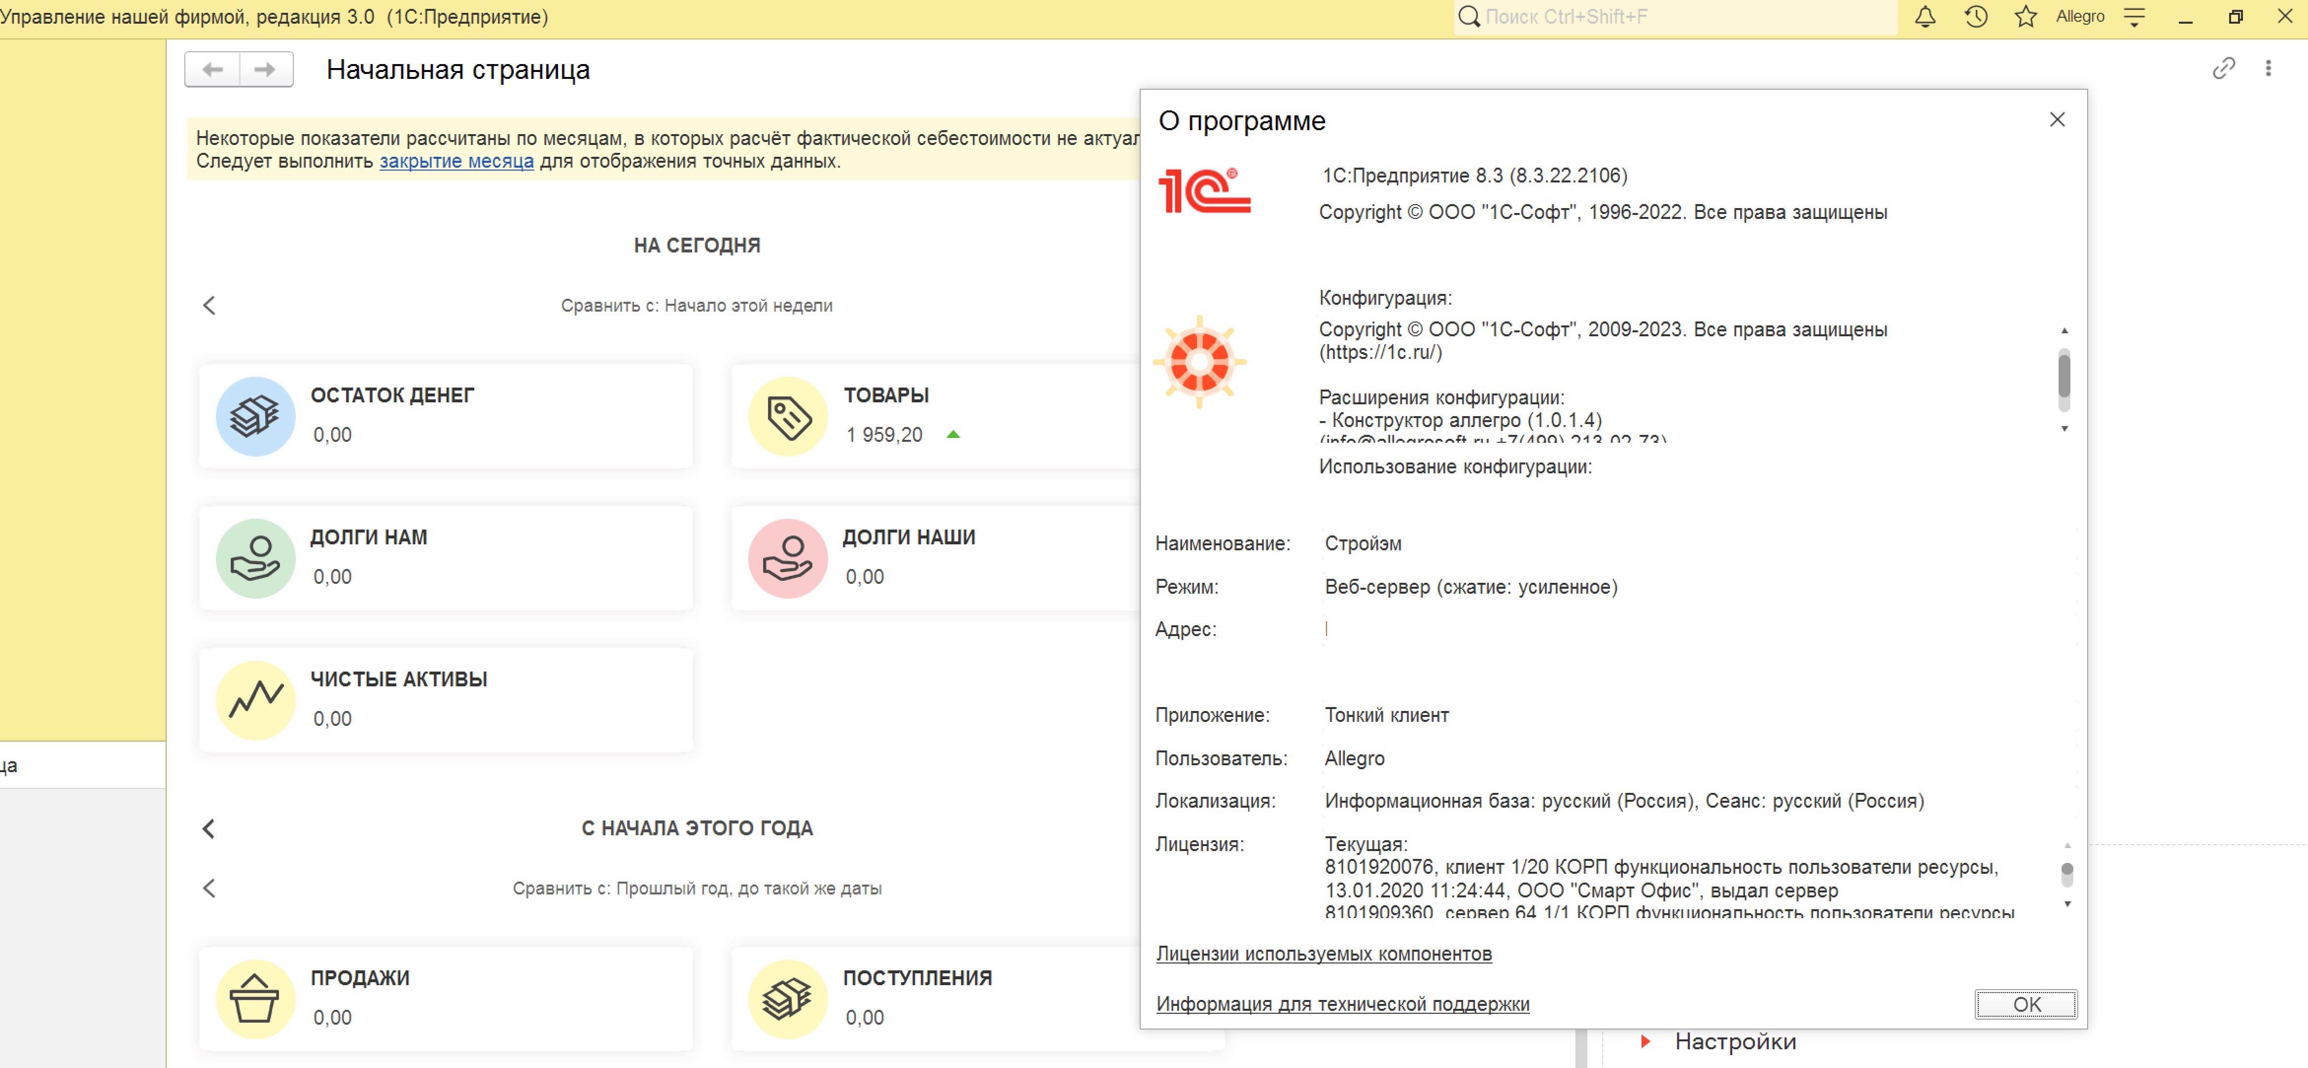
Task: Collapse the С начала этого года section
Action: (209, 828)
